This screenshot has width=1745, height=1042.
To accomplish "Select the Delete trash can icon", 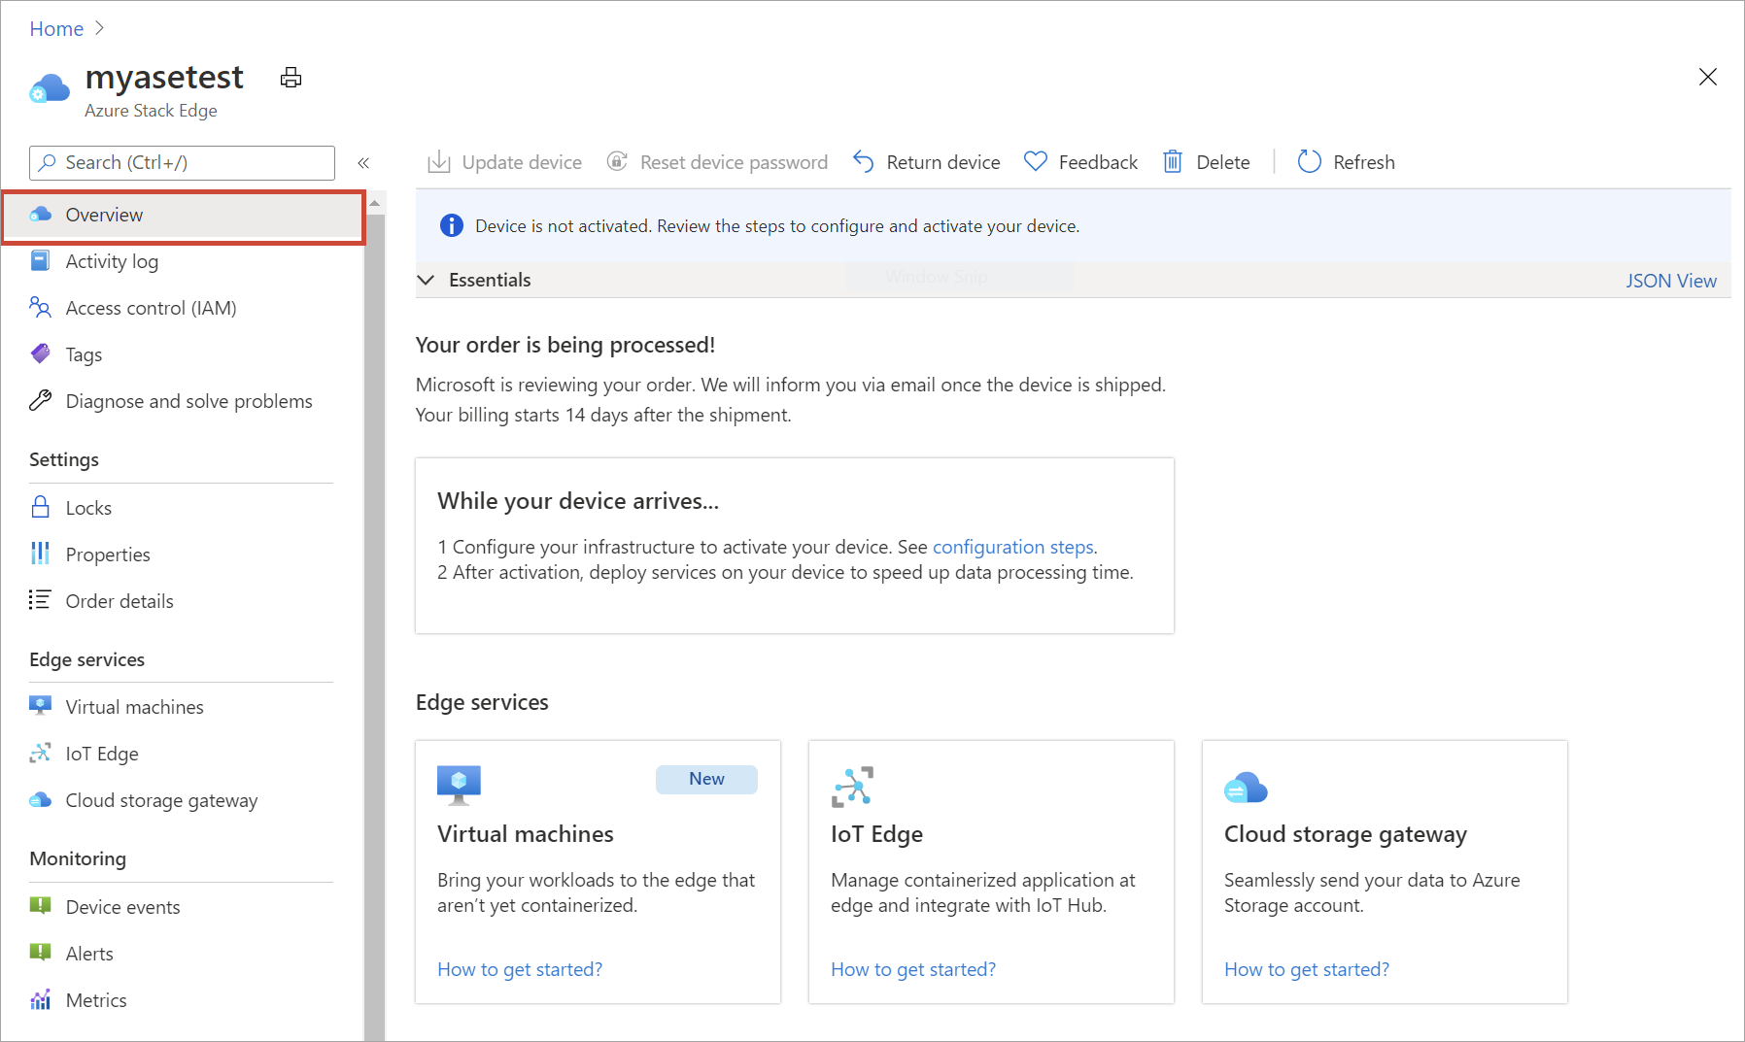I will click(x=1173, y=161).
